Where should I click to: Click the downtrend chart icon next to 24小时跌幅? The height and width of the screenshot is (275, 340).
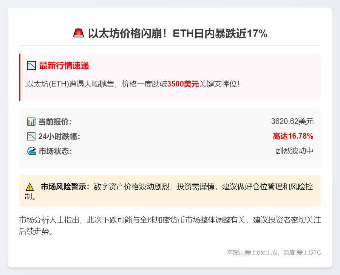click(31, 136)
